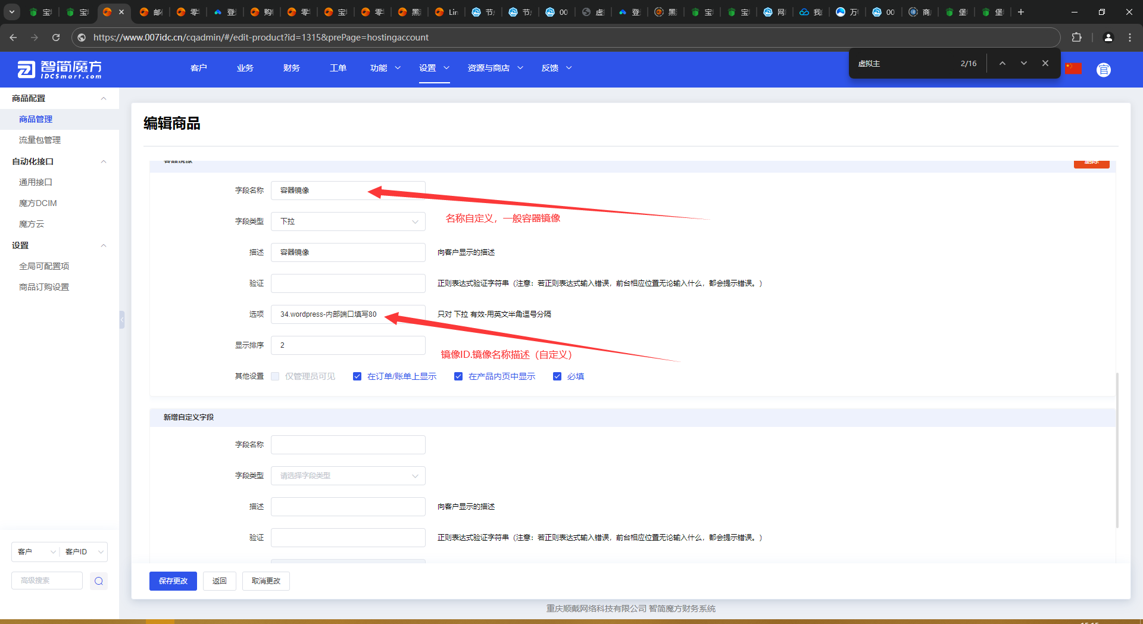Click the 返回 button
Screen dimensions: 1143x624
pos(220,581)
